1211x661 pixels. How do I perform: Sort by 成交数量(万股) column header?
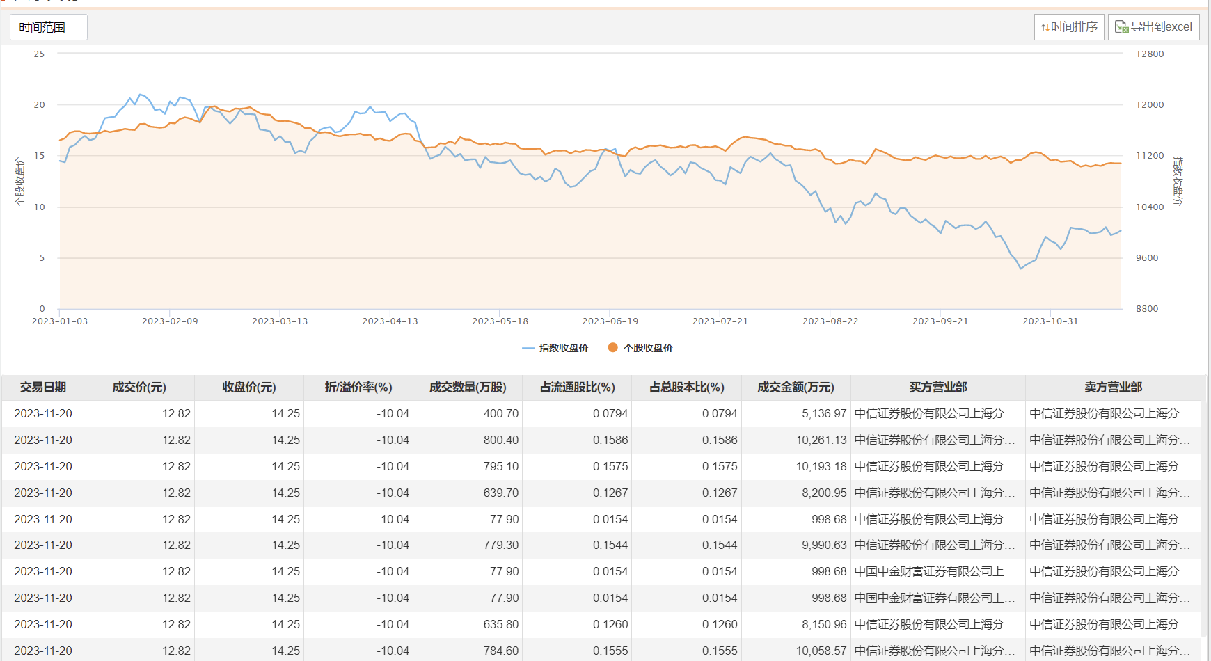click(x=468, y=388)
